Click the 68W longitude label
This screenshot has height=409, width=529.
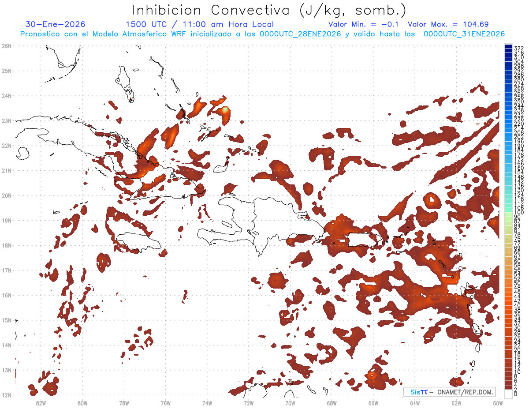(332, 403)
